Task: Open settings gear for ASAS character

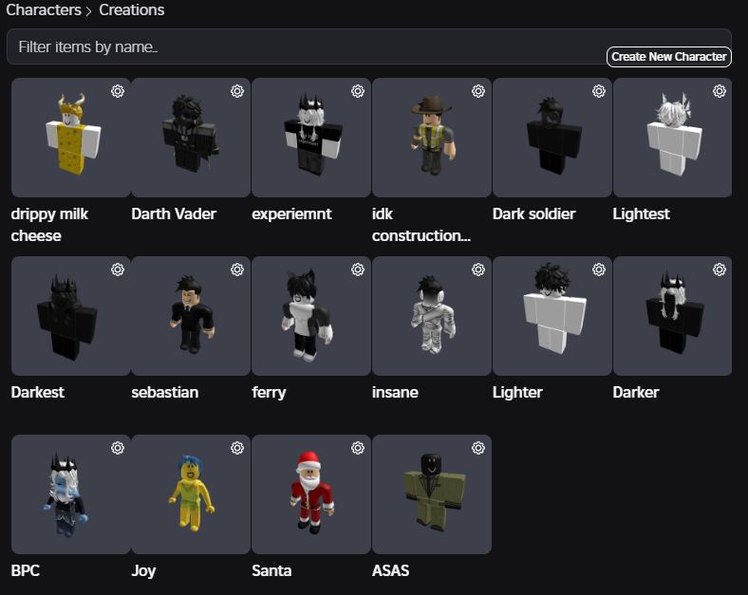Action: pos(478,448)
